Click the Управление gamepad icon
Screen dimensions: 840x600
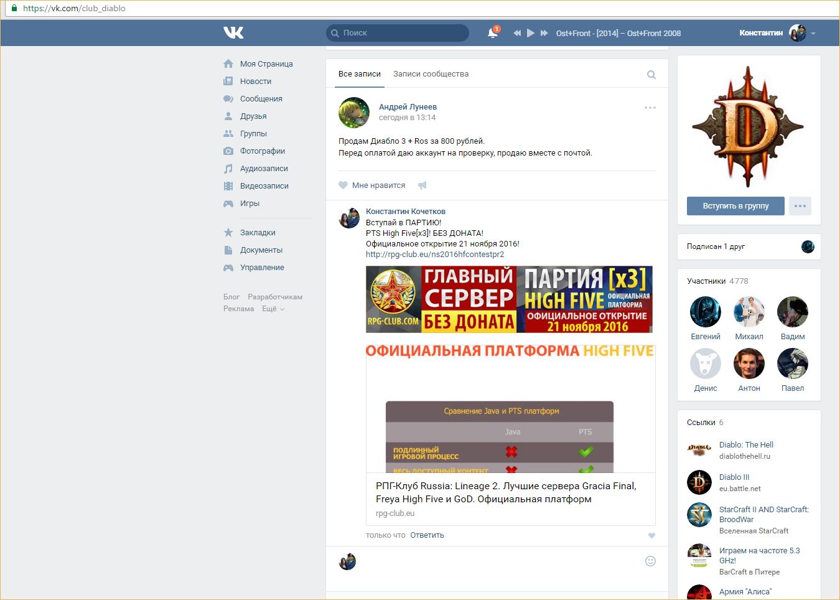228,267
